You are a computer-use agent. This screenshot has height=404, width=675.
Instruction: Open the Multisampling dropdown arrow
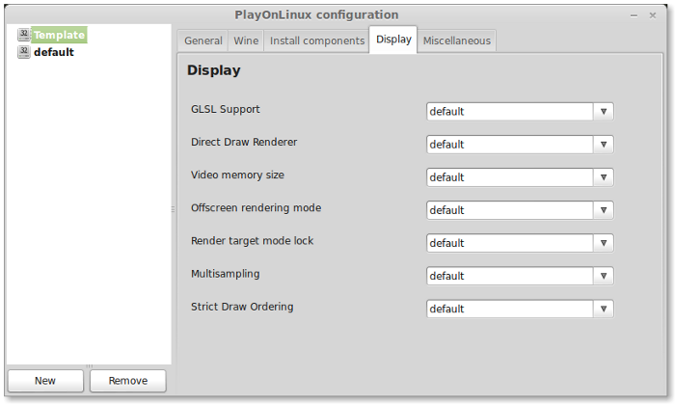(x=604, y=276)
